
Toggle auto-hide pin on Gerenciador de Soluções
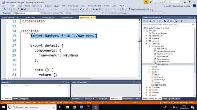pyautogui.click(x=192, y=17)
